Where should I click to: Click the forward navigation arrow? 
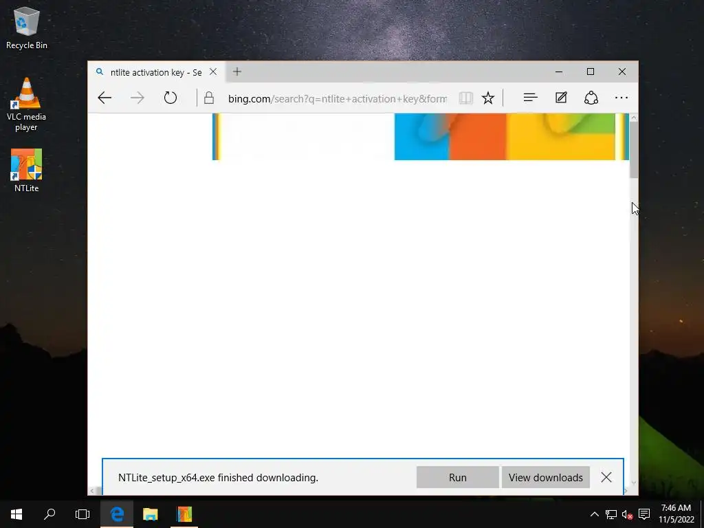[137, 98]
